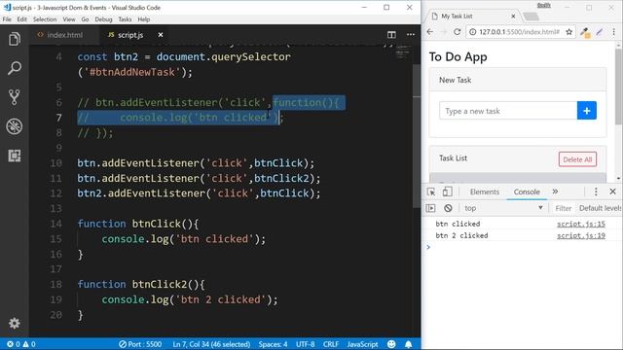Click line number 14 in the gutter
Image resolution: width=623 pixels, height=350 pixels.
point(56,224)
